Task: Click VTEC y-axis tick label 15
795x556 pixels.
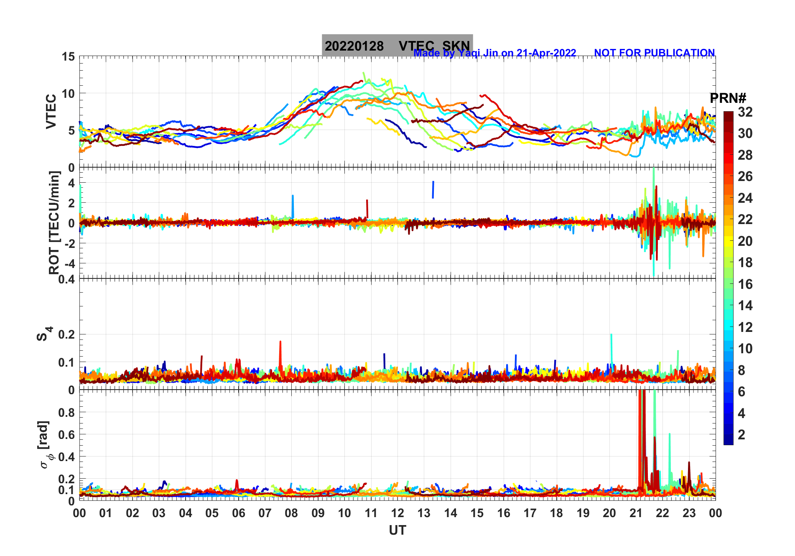Action: (x=69, y=56)
